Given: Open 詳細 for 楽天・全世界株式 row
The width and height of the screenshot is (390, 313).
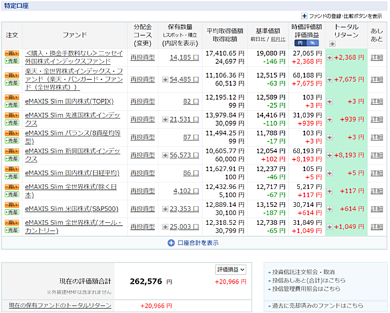Looking at the screenshot, I should point(377,80).
